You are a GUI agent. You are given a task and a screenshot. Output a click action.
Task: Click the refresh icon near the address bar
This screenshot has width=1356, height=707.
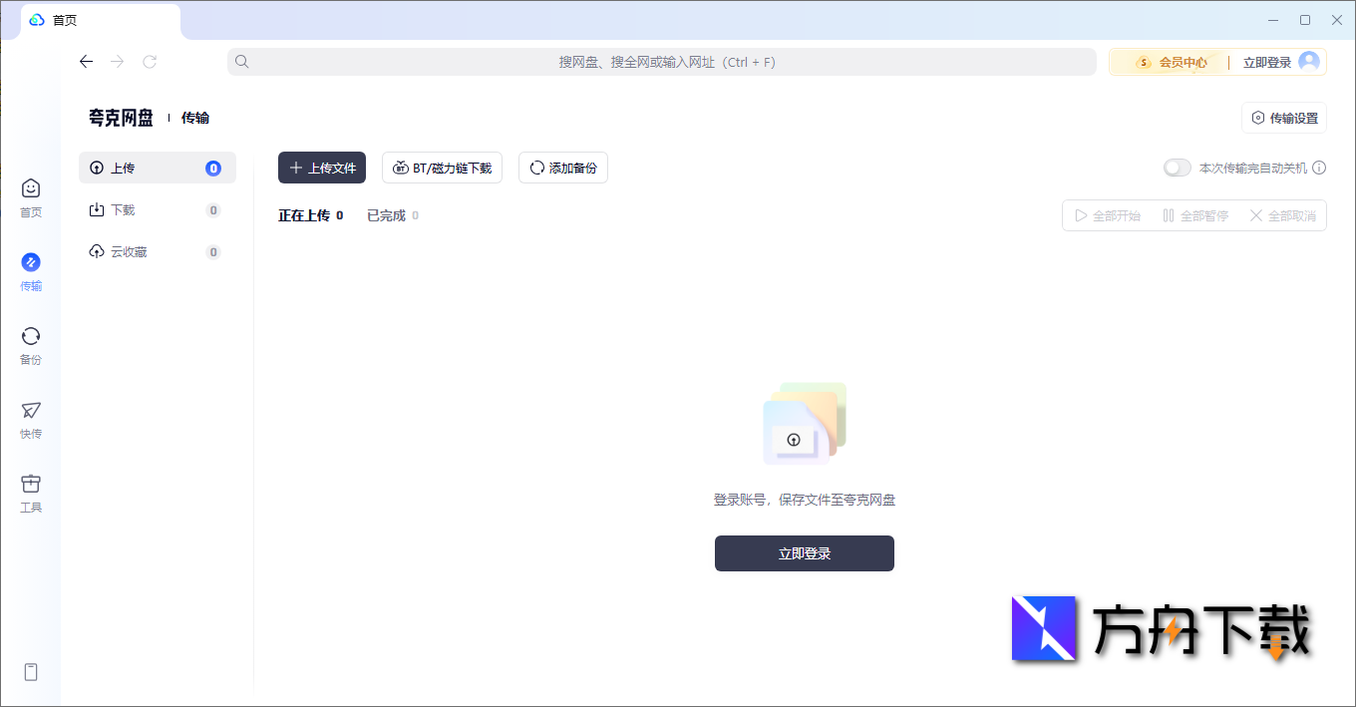(x=150, y=61)
